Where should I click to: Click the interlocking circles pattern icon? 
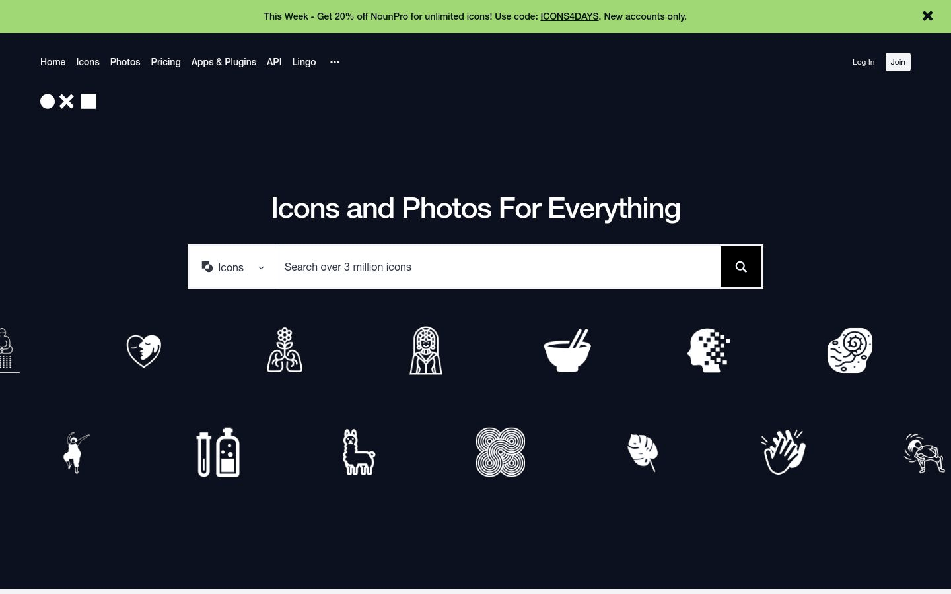coord(501,452)
